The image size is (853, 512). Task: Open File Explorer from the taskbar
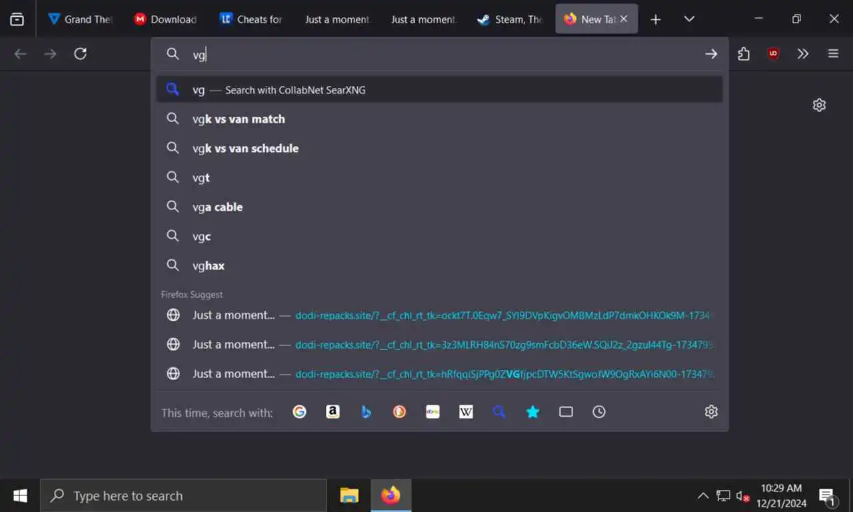point(349,495)
